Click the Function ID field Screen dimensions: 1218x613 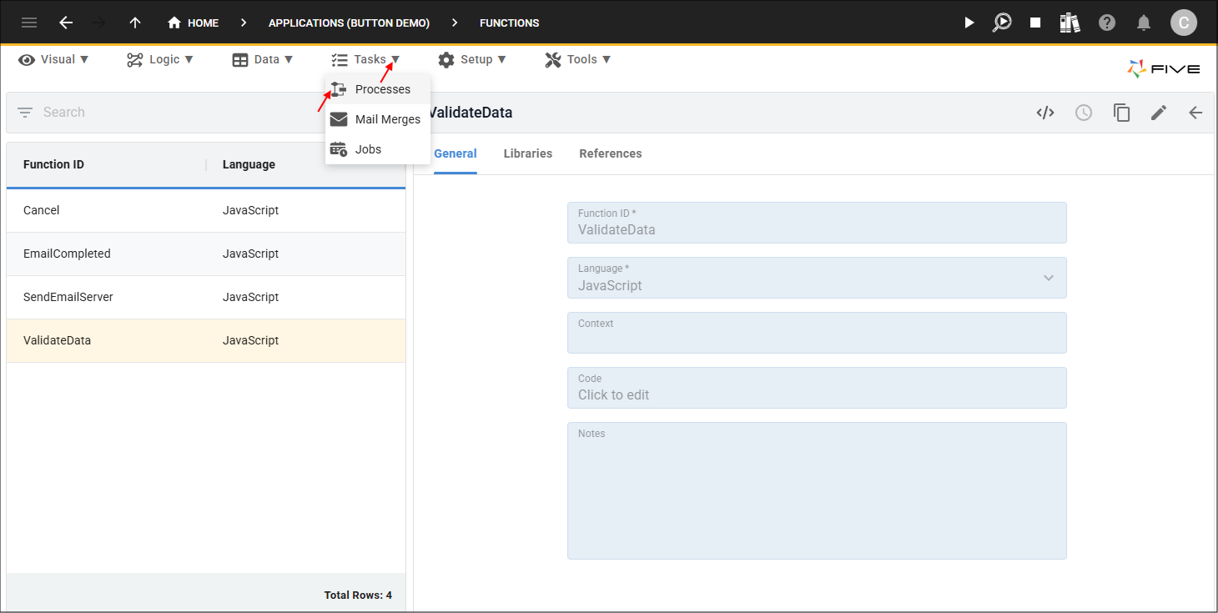click(x=817, y=223)
